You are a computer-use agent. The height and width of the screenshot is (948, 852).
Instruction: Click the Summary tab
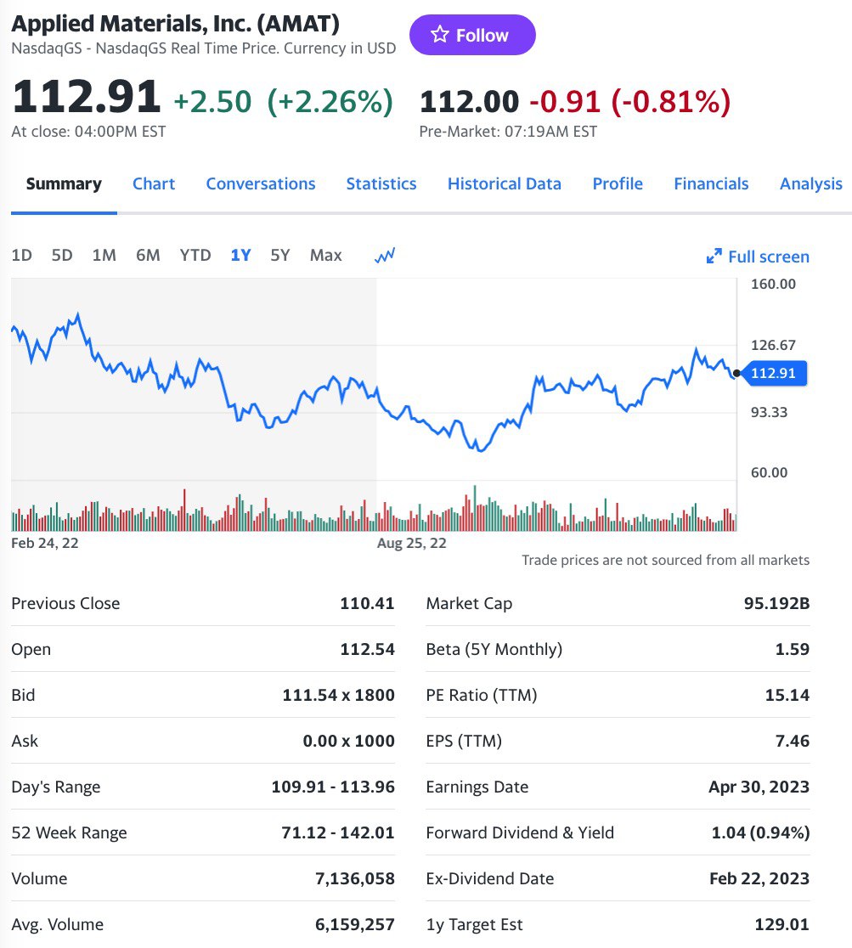[x=64, y=184]
